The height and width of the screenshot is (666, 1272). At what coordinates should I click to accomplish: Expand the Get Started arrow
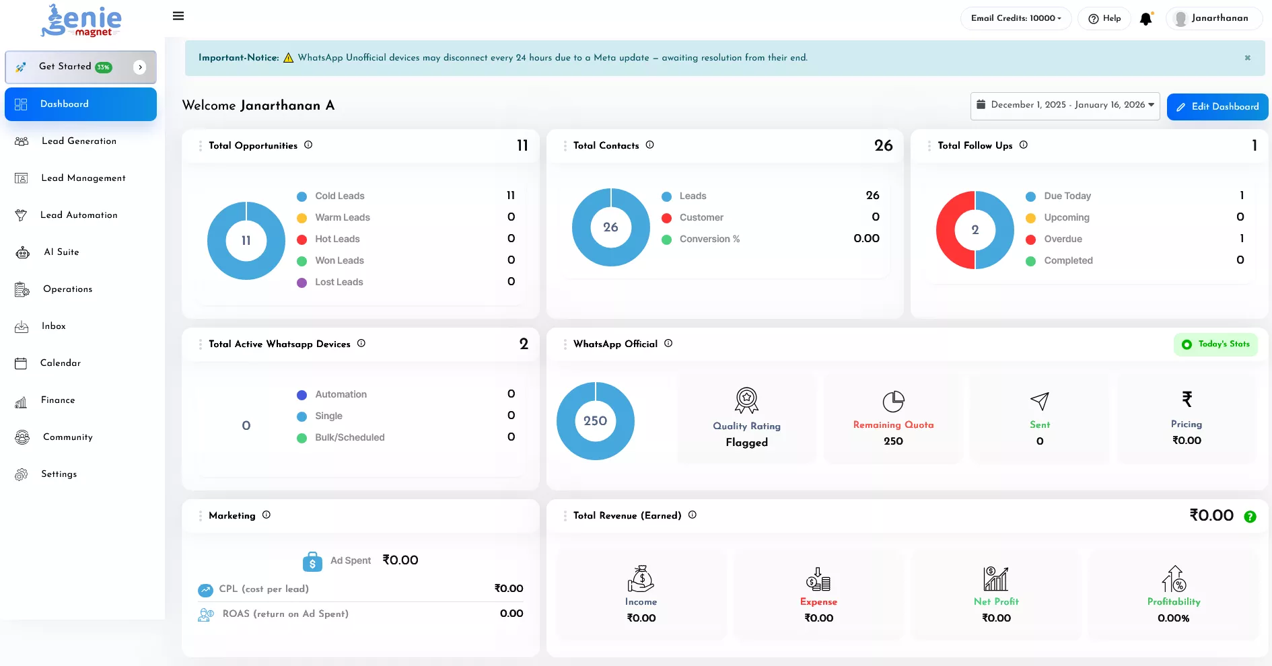pyautogui.click(x=140, y=67)
